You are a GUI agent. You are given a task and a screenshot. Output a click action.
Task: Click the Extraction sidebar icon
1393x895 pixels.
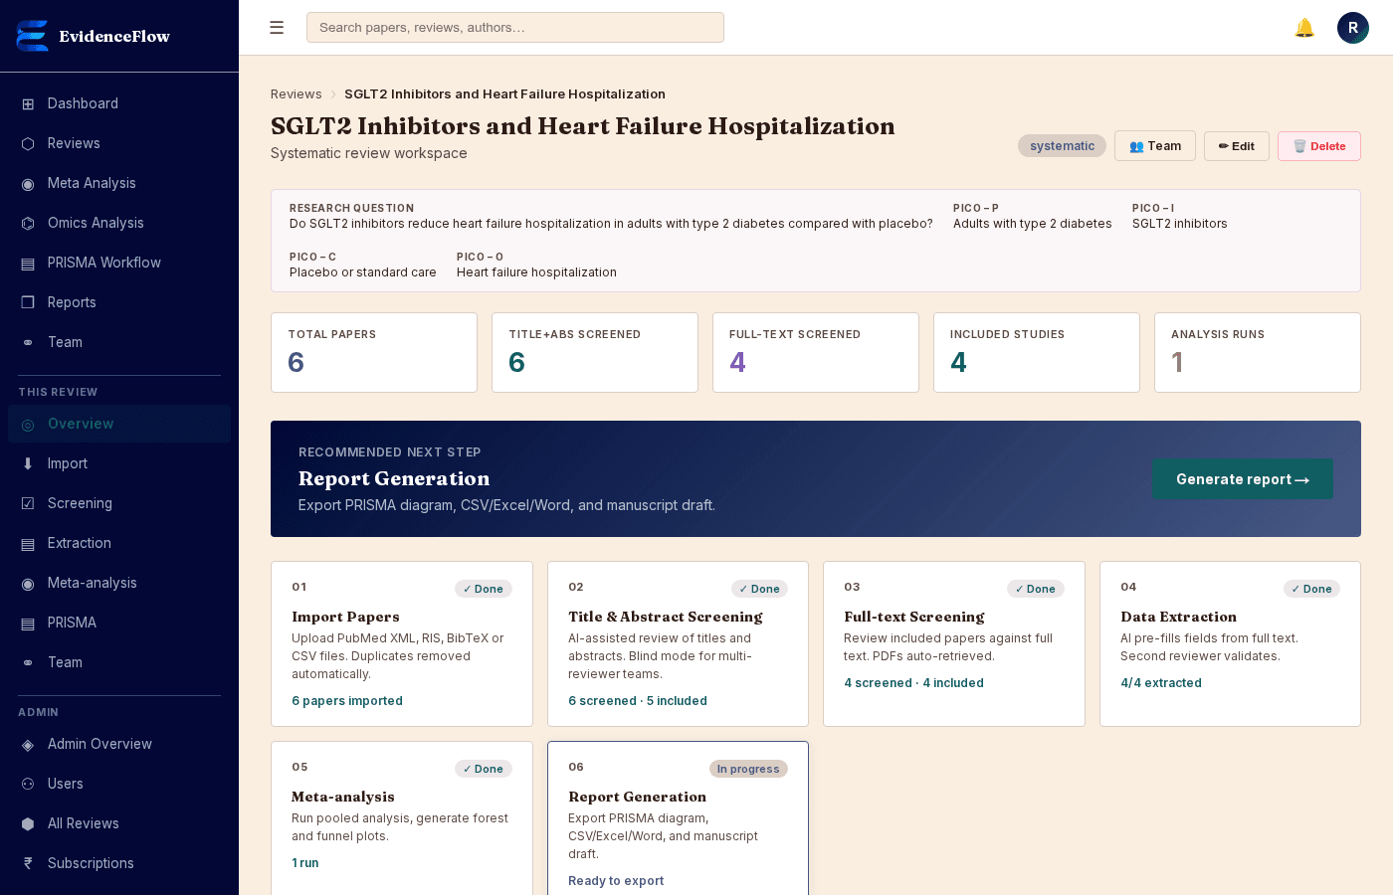click(28, 543)
